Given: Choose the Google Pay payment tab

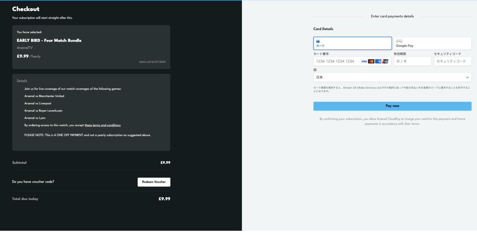Looking at the screenshot, I should click(432, 43).
